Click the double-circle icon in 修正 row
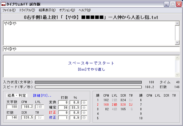Screen dimensions: 183x126 [84, 118]
